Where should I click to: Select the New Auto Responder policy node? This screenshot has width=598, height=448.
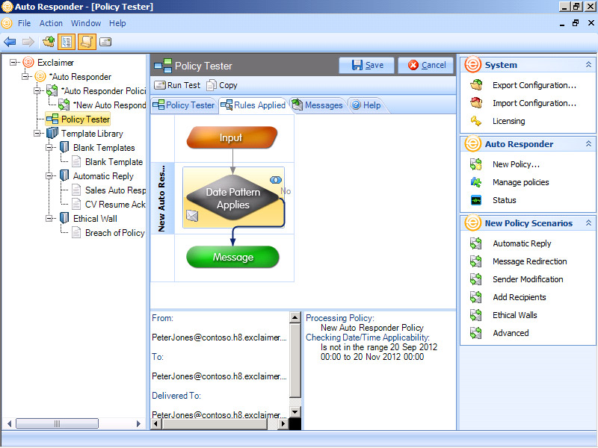[102, 105]
